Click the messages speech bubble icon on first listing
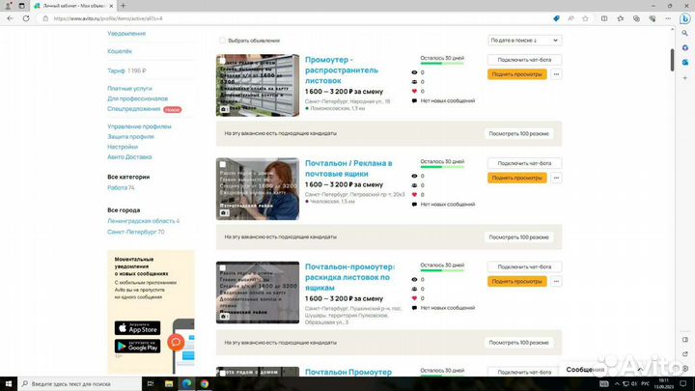This screenshot has width=695, height=391. tap(415, 101)
